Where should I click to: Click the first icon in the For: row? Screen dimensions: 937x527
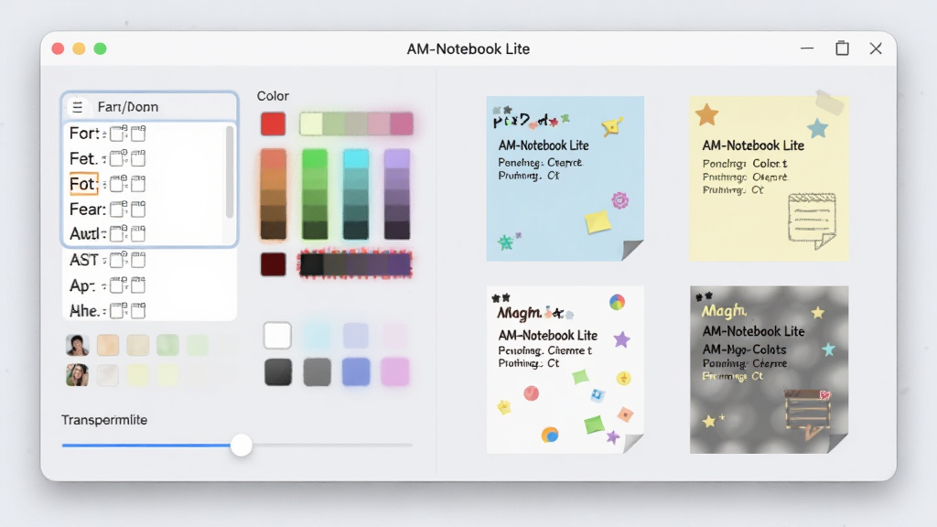(118, 133)
